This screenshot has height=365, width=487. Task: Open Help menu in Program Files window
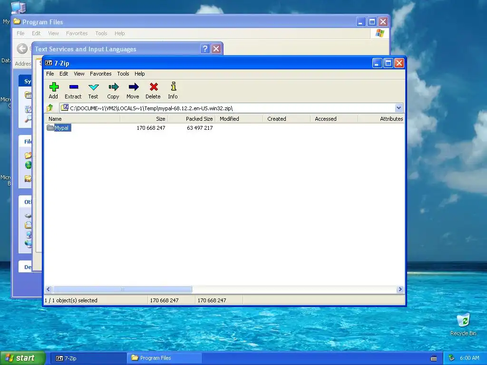tap(119, 33)
